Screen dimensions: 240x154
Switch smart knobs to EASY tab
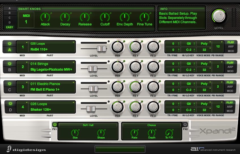pyautogui.click(x=10, y=27)
